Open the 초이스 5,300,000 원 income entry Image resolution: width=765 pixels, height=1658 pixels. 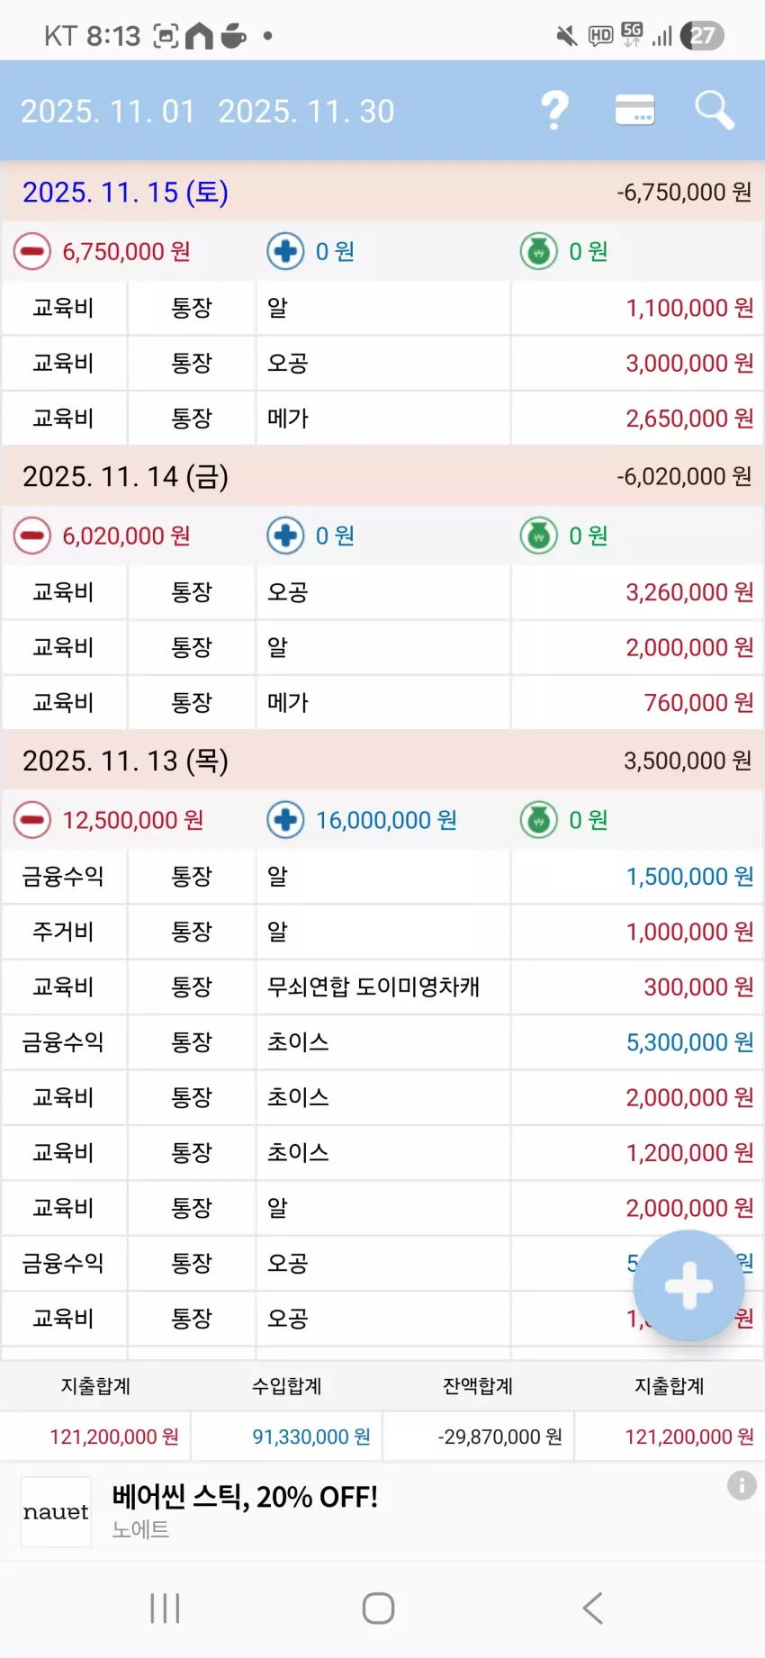pyautogui.click(x=382, y=1042)
